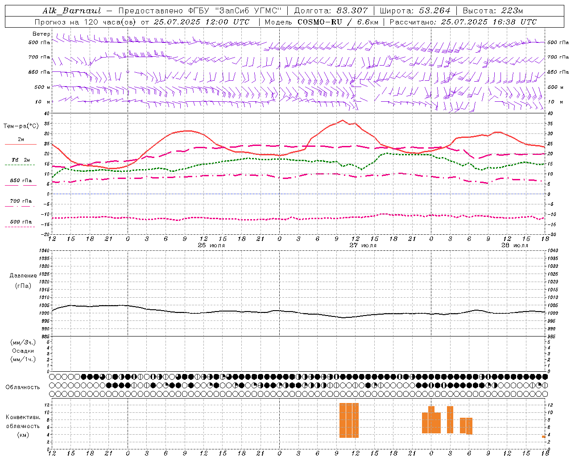571x457 pixels.
Task: Select the text 'Предоставлено ФГБУ "ЗапСиб УГМС"'
Action: 200,11
